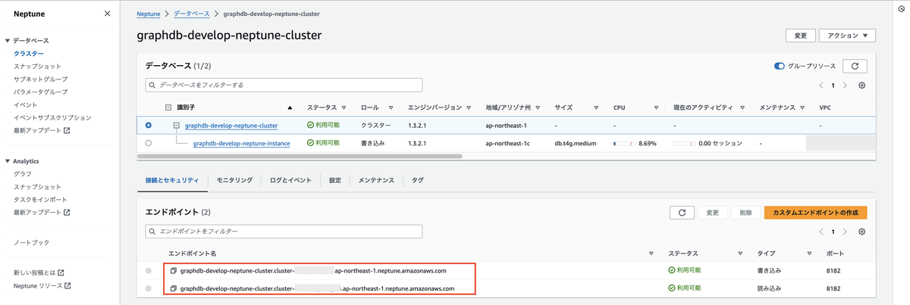Collapse the graphdb-develop-neptune-cluster tree row
Screen dimensions: 910x305
[176, 126]
